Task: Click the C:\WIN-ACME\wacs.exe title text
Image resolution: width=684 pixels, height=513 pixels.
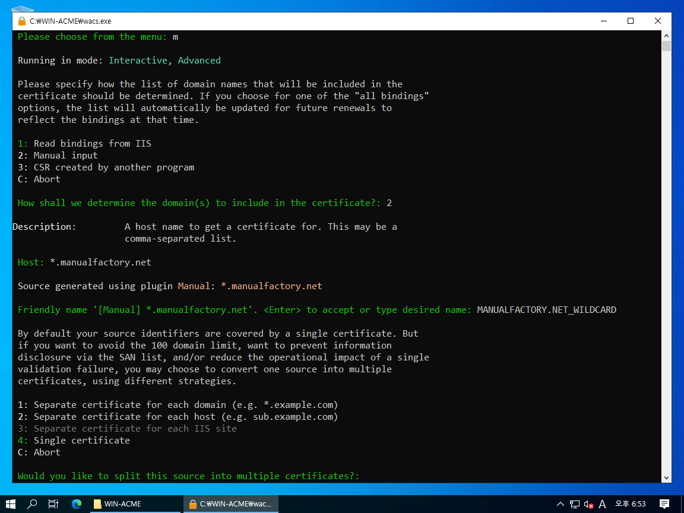Action: coord(70,21)
